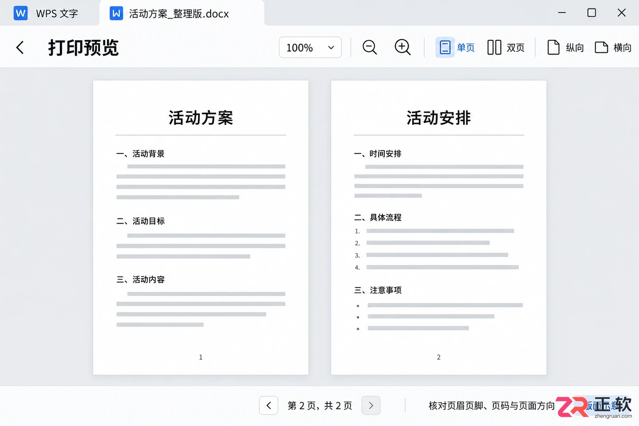Click the 一、活动背景 heading
639x426 pixels.
tap(140, 154)
